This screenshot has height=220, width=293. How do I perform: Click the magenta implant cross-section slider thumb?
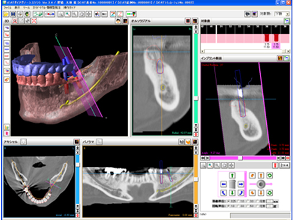(x=241, y=158)
